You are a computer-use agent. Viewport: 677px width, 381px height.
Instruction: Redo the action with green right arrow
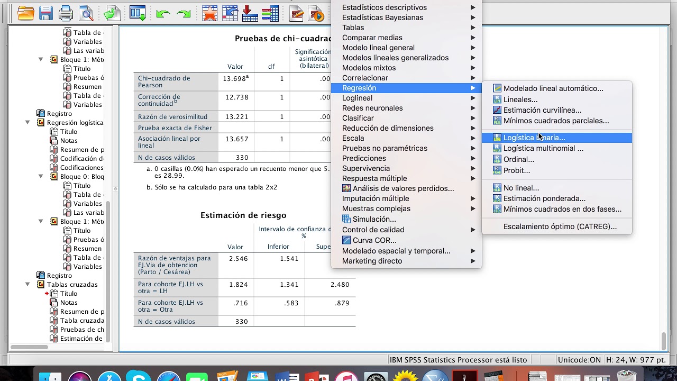coord(184,14)
